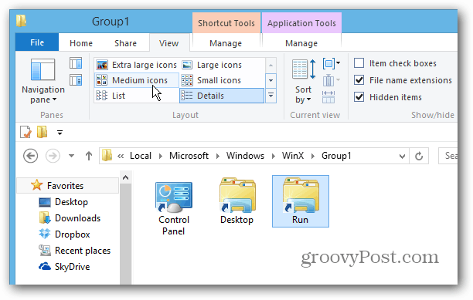Uncheck Hidden items
Image resolution: width=473 pixels, height=300 pixels.
pyautogui.click(x=359, y=97)
